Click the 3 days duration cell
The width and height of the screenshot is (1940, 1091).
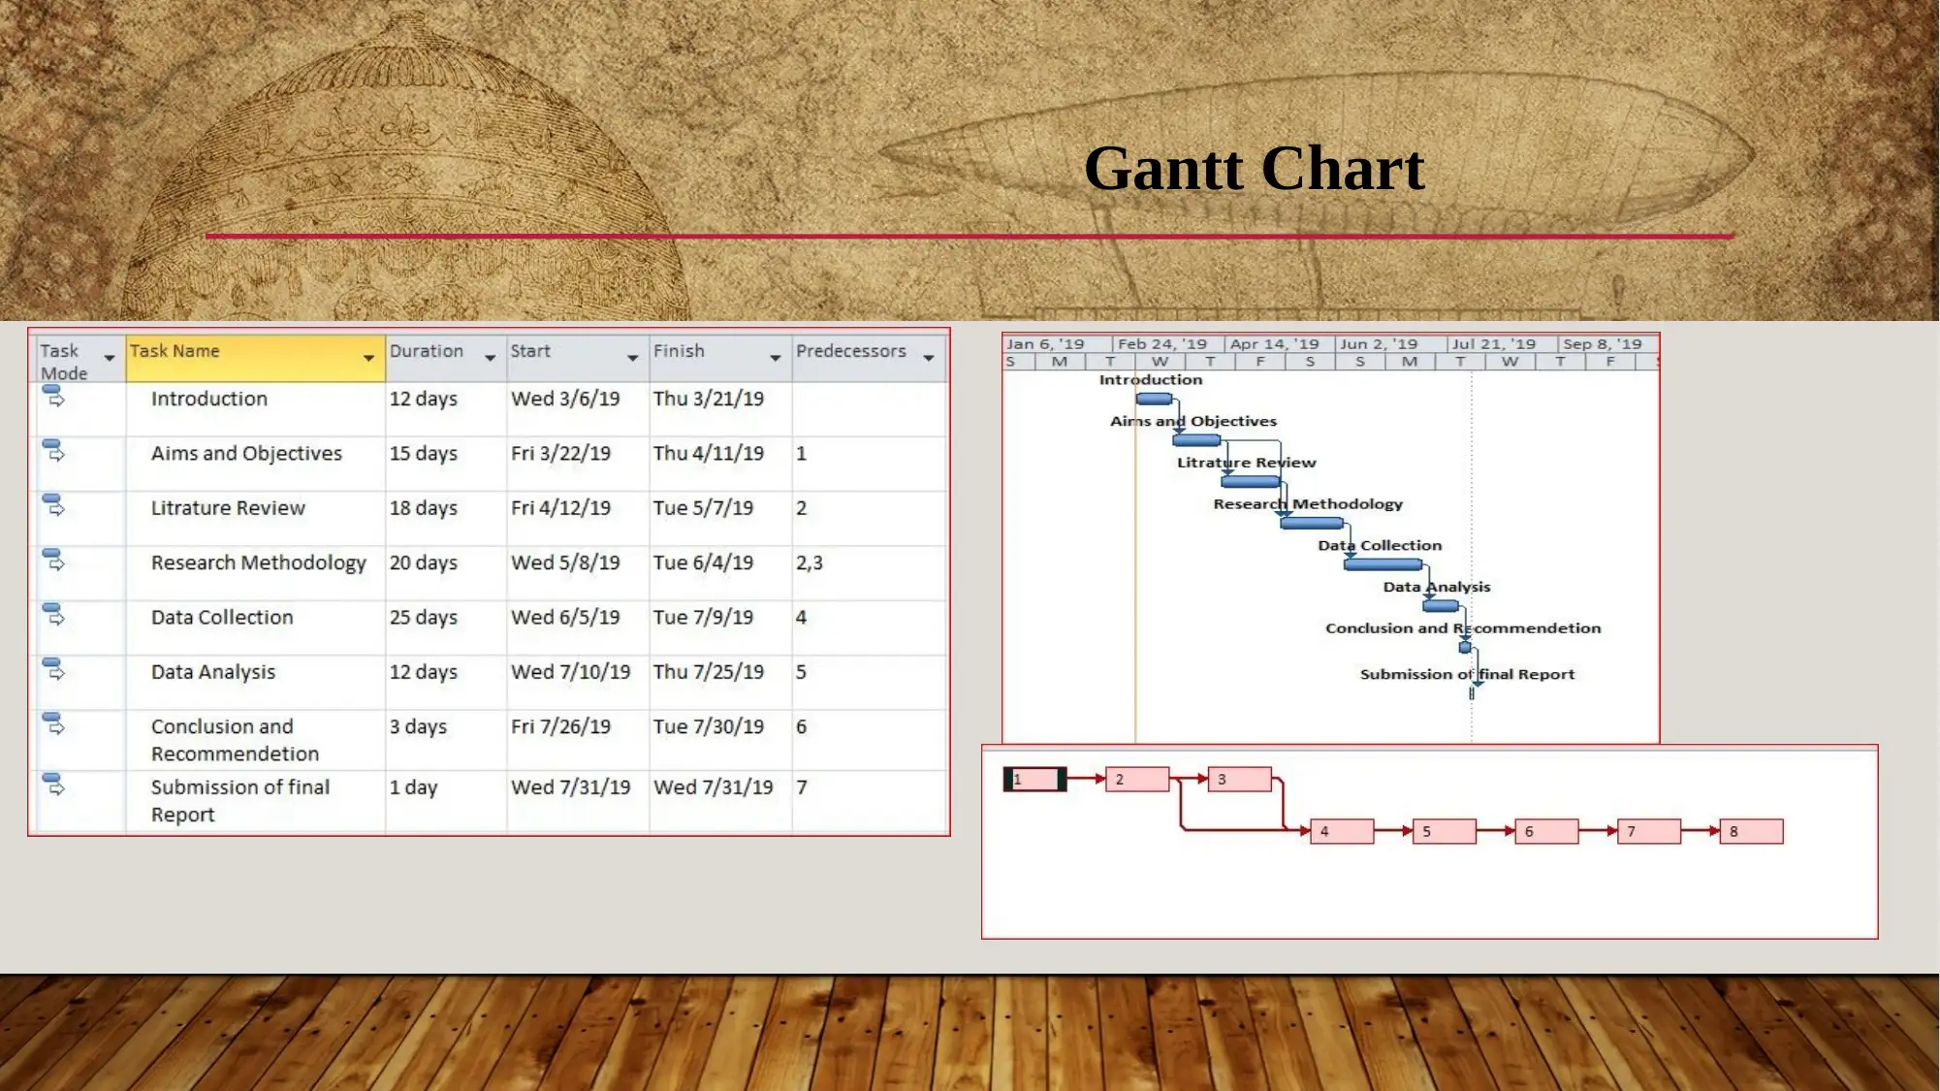[446, 740]
